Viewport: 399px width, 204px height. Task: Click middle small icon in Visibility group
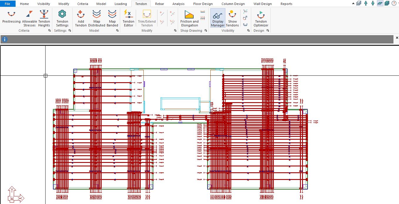pos(245,18)
